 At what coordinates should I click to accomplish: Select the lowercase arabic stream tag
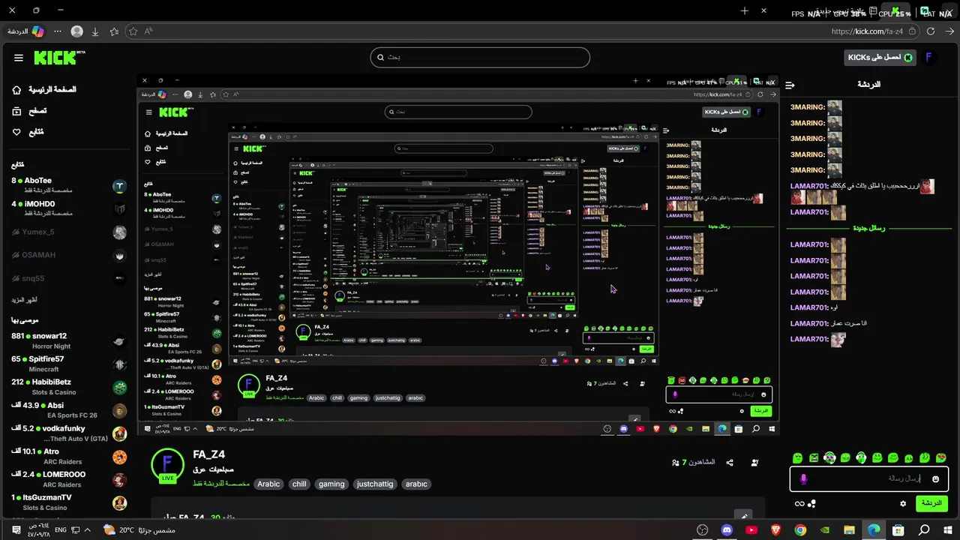point(416,484)
